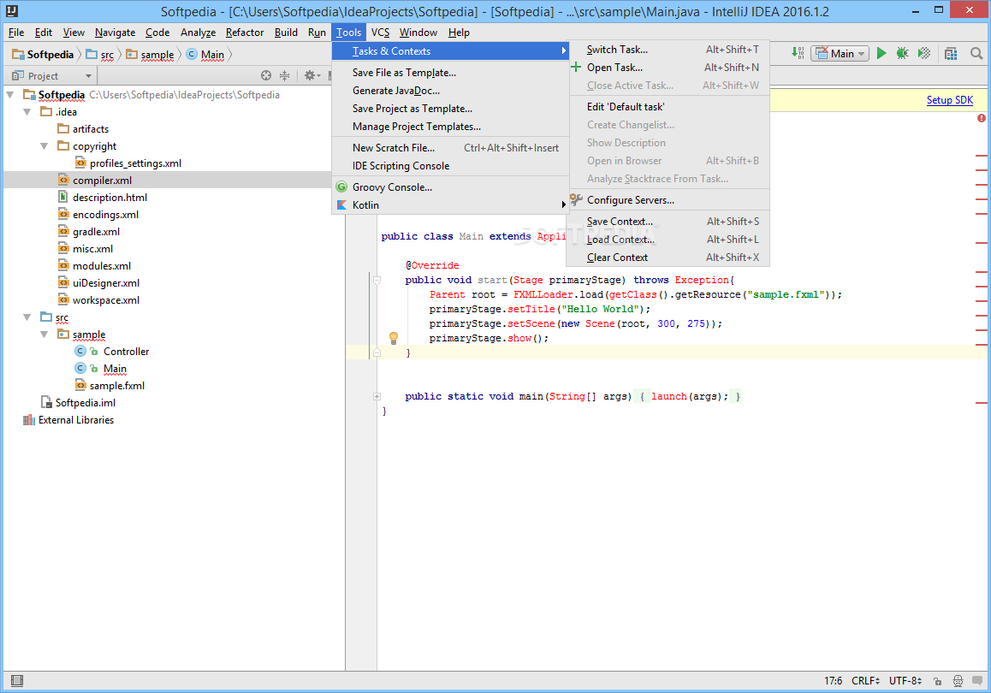Click the Main class icon in breadcrumb

pyautogui.click(x=192, y=55)
